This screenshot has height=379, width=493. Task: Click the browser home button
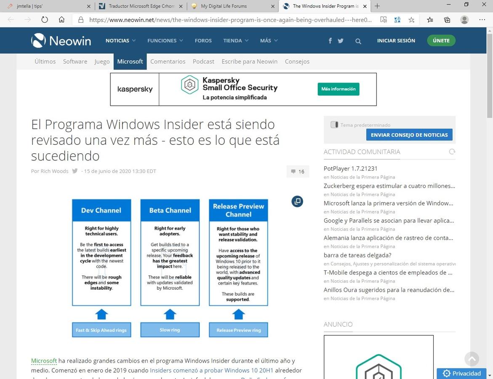(61, 20)
